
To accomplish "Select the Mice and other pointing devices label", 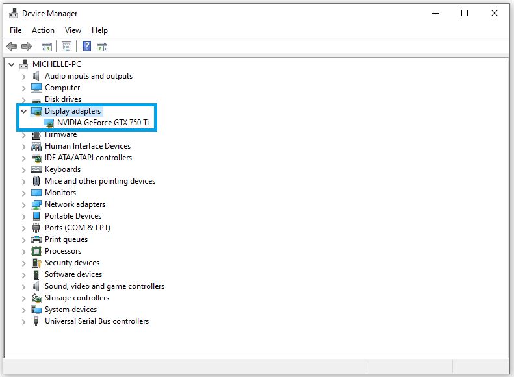I will pyautogui.click(x=100, y=180).
